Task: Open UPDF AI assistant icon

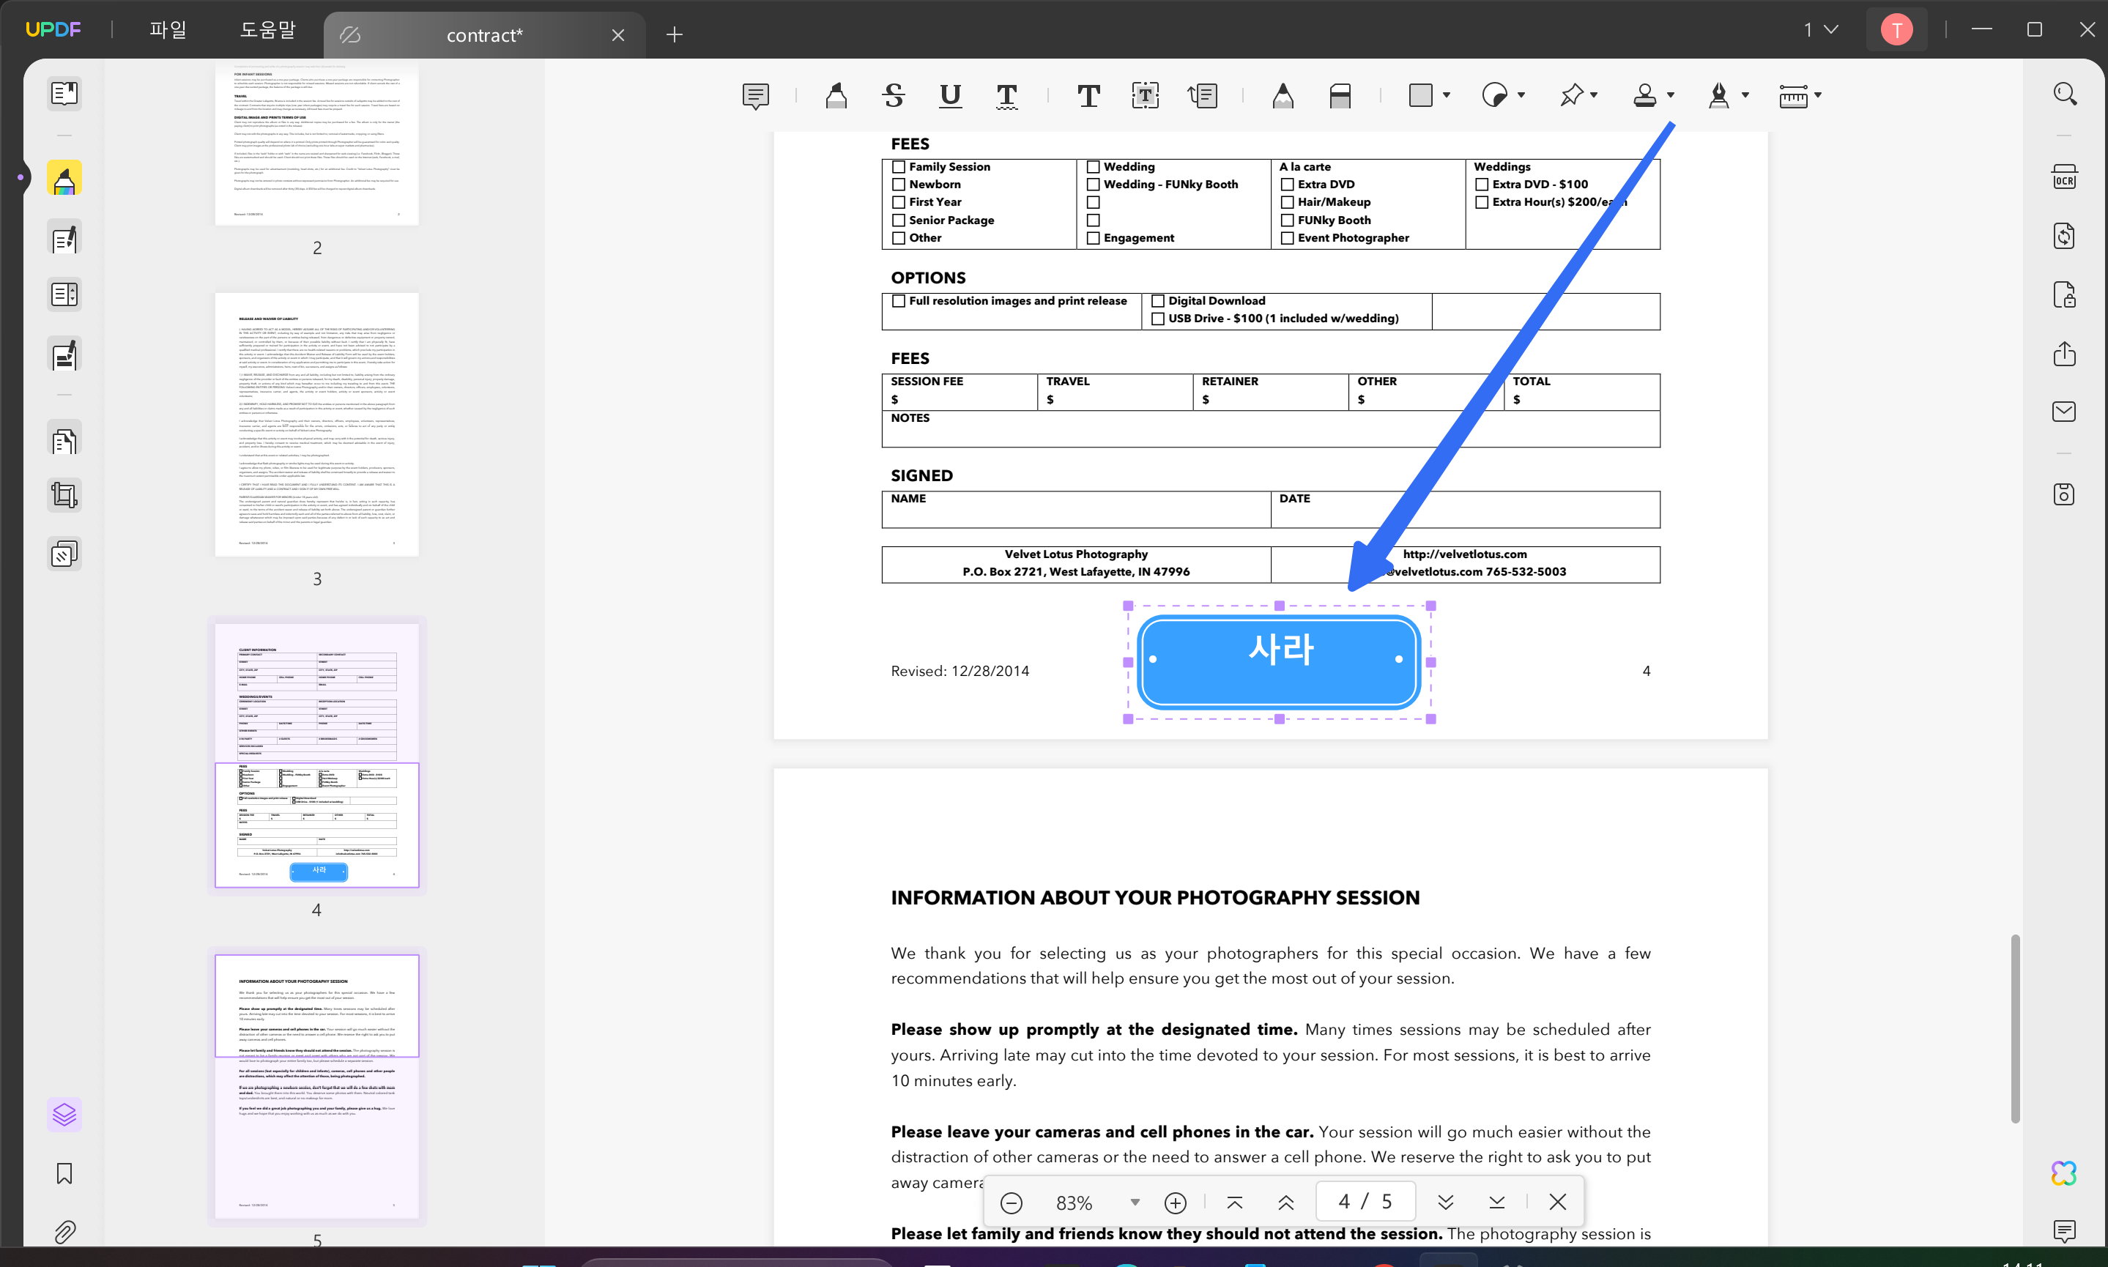Action: [2065, 1173]
